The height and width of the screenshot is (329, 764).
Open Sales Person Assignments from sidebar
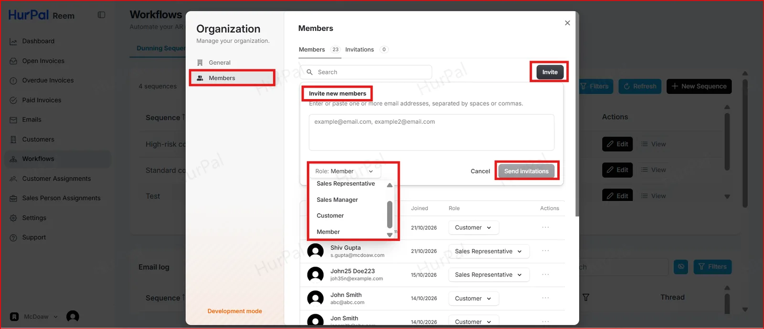point(61,198)
